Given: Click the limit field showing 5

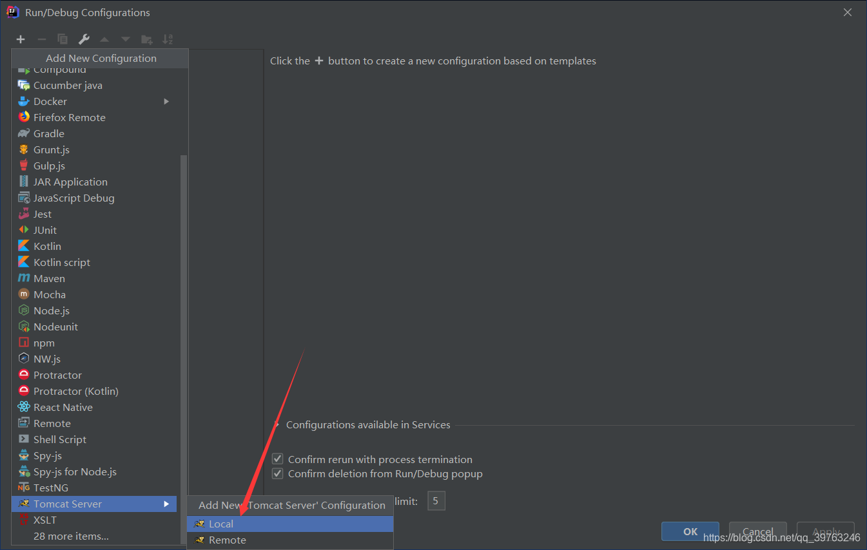Looking at the screenshot, I should click(x=436, y=500).
